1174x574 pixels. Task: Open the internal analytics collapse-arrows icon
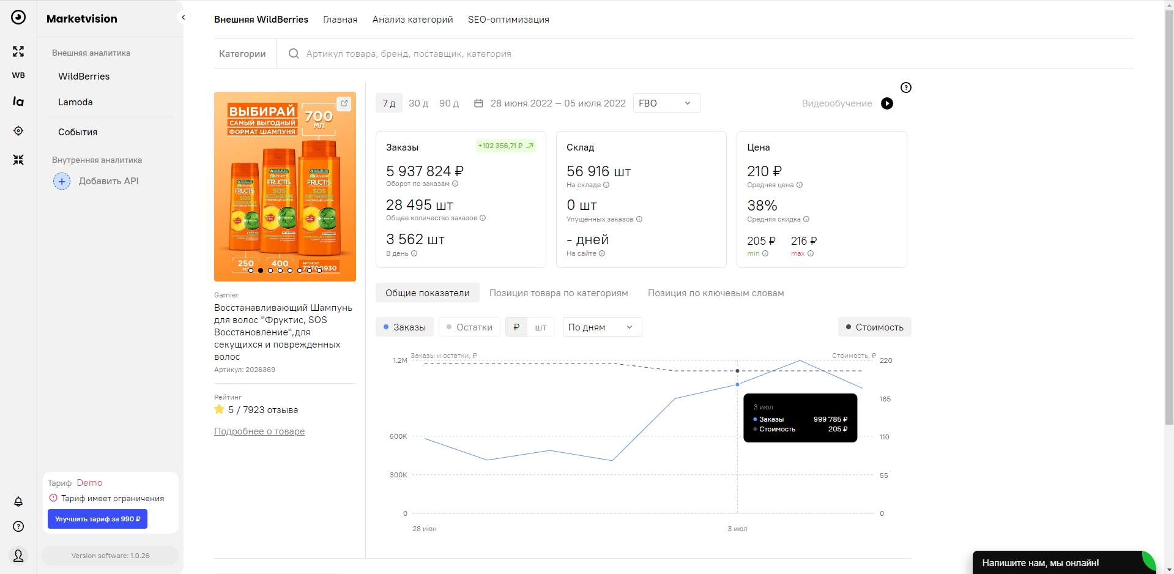point(18,160)
